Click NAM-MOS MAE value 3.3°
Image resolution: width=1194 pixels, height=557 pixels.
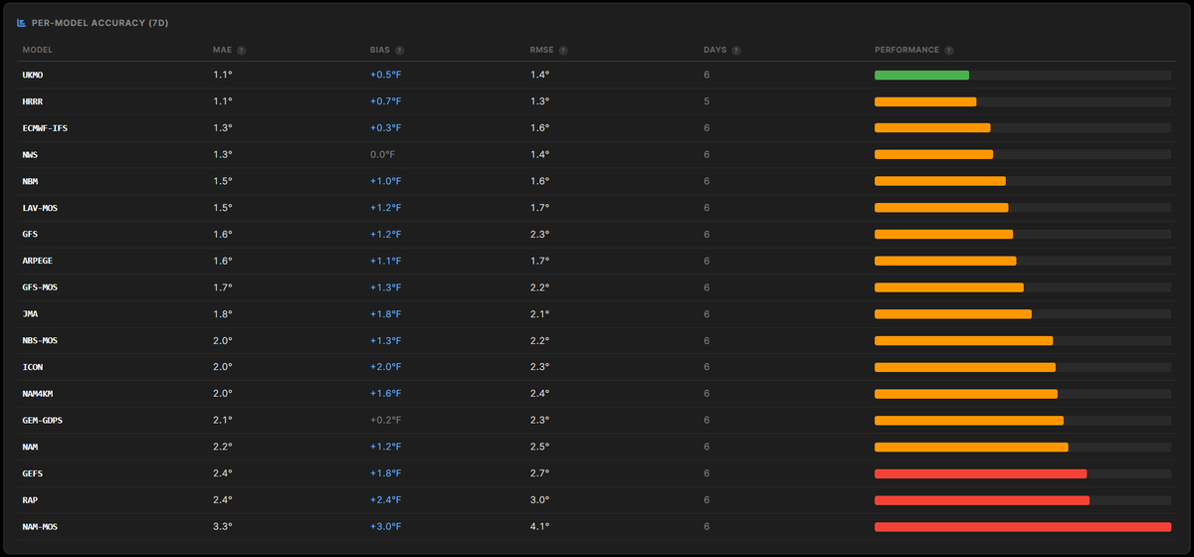pos(223,526)
